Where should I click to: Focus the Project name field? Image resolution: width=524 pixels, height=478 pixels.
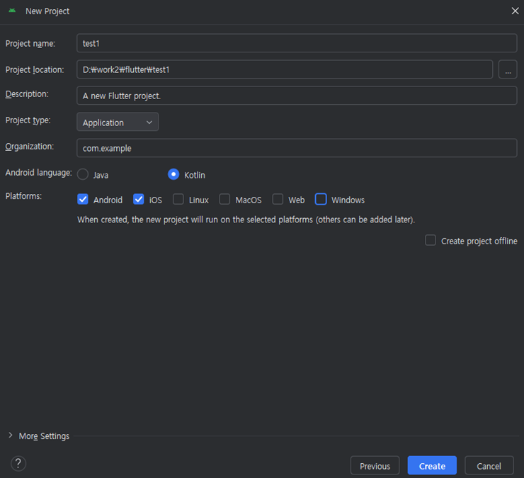(297, 43)
